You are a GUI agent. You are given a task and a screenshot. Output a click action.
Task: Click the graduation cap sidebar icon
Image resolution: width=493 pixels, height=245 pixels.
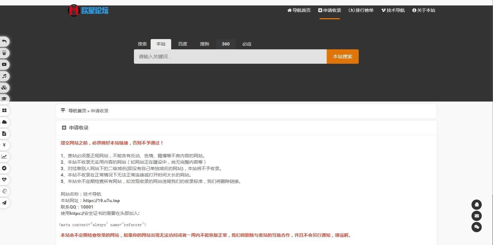(4, 99)
